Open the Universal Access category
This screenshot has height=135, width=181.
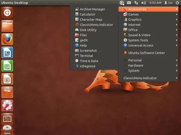[x=148, y=45]
